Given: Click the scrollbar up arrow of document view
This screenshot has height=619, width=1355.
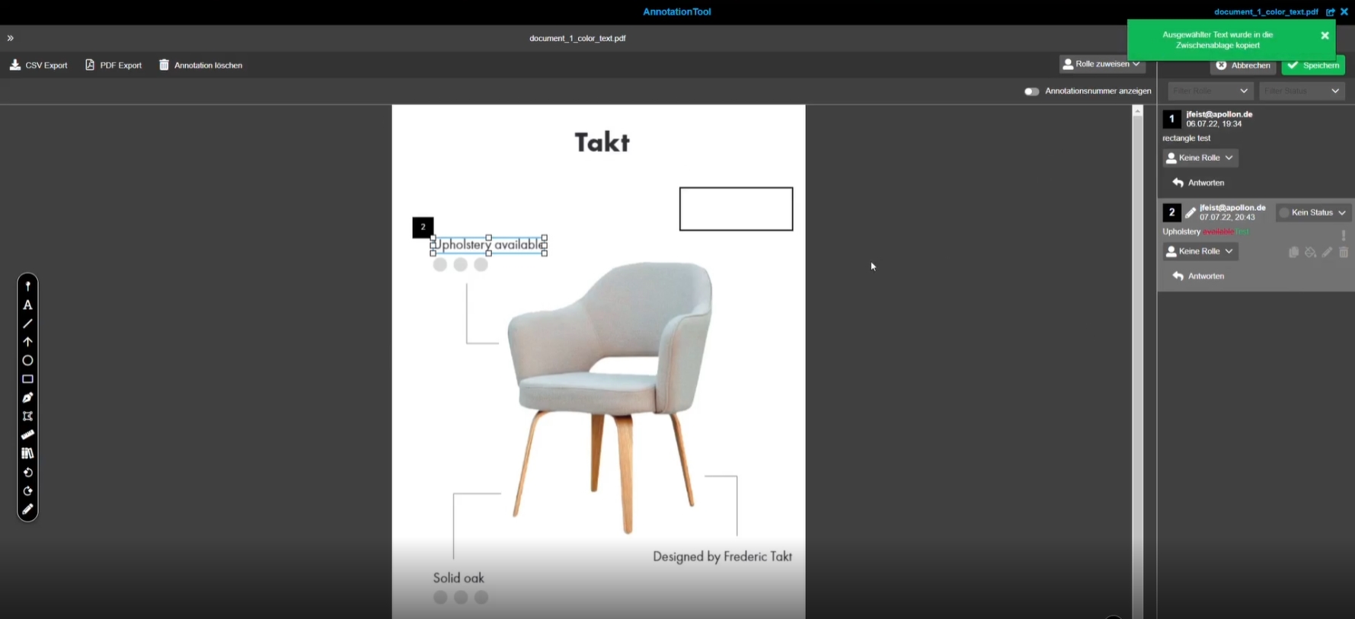Looking at the screenshot, I should (x=1137, y=111).
